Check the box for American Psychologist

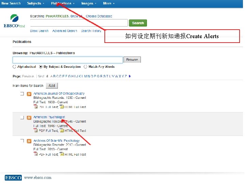tap(22, 117)
